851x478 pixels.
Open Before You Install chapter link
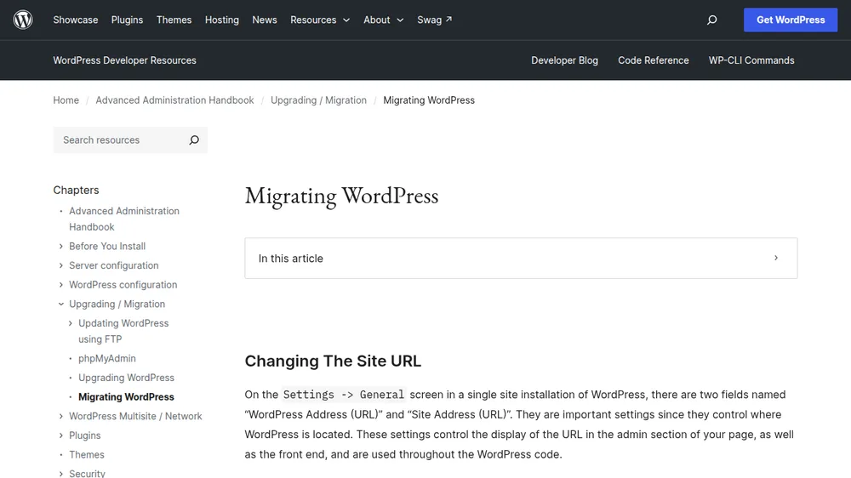[107, 247]
